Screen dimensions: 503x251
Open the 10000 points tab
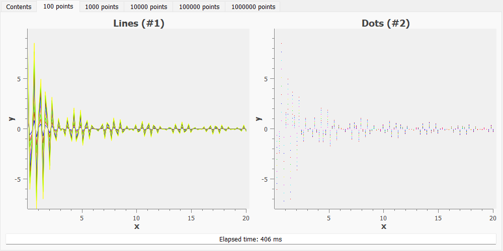(148, 7)
